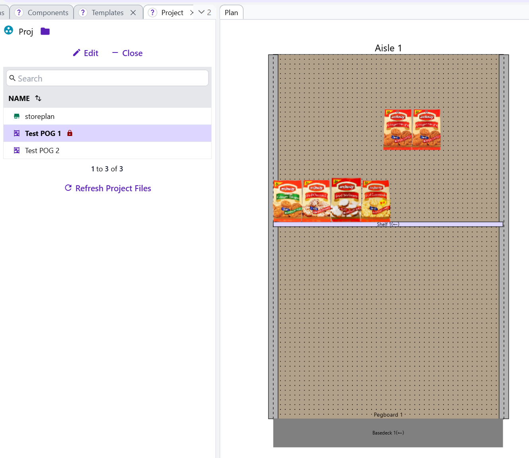Click the planogram icon for Test POG 2
The width and height of the screenshot is (529, 458).
[17, 150]
